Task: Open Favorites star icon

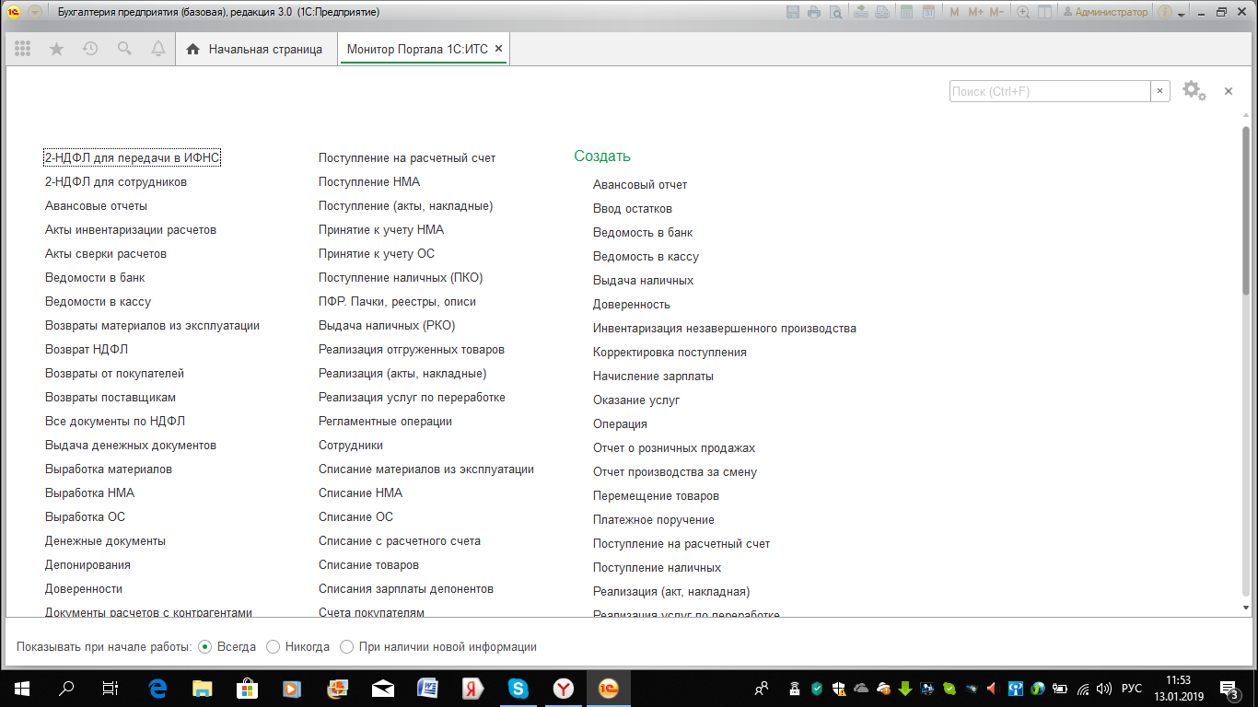Action: point(56,49)
